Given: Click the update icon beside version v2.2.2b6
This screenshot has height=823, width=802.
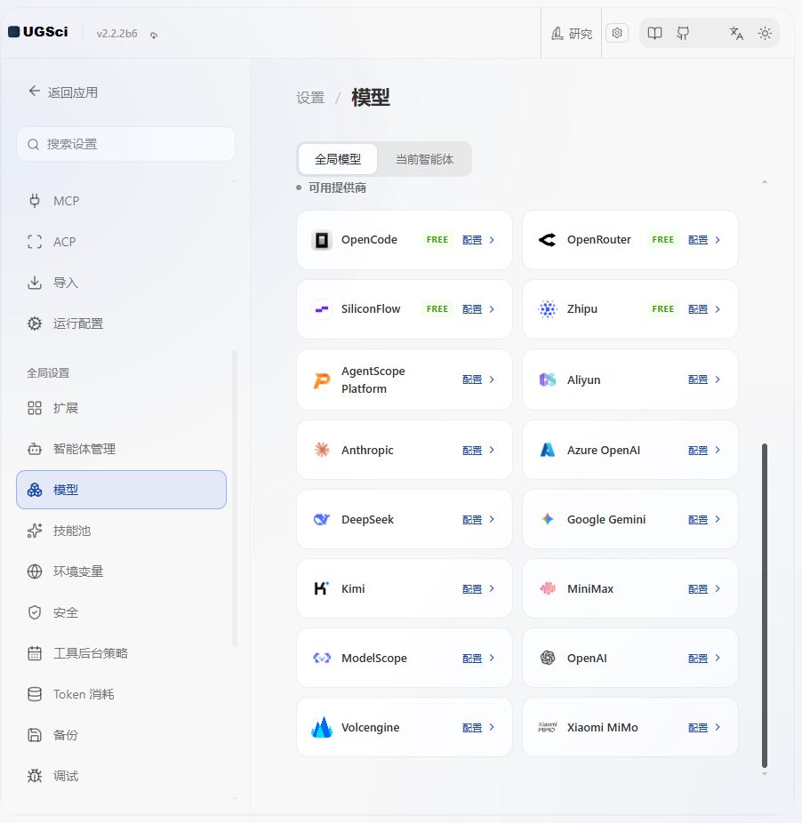Looking at the screenshot, I should pos(153,36).
